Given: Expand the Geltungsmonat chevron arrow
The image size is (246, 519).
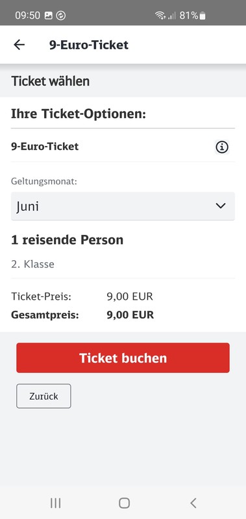Looking at the screenshot, I should pos(221,206).
